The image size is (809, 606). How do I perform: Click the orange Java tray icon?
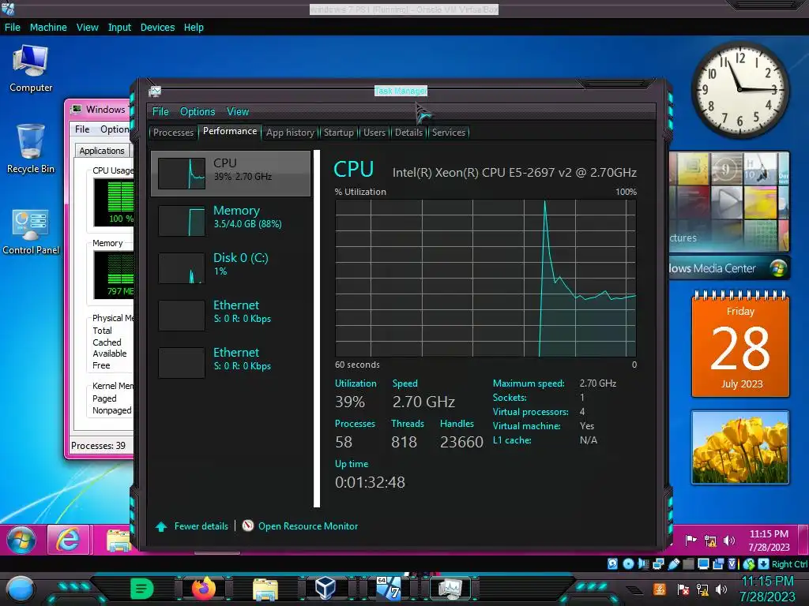660,589
